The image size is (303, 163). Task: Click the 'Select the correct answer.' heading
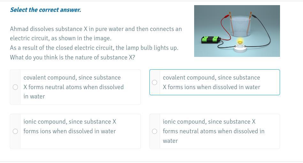(x=46, y=10)
